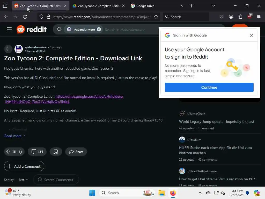Open uBlock Origin extension icon
The height and width of the screenshot is (199, 265).
(x=250, y=16)
